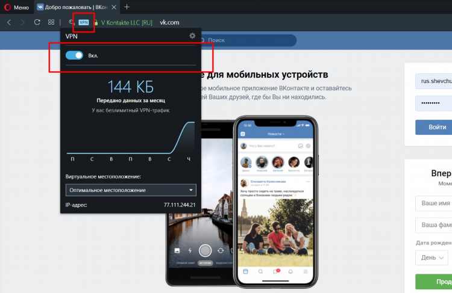Image resolution: width=452 pixels, height=293 pixels.
Task: Click the vk.com address field
Action: tap(169, 22)
